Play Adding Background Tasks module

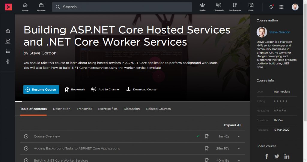[26, 148]
